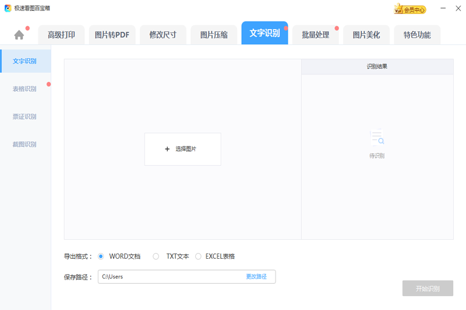The height and width of the screenshot is (310, 466).
Task: Open the 图片转PDF tab
Action: (112, 35)
